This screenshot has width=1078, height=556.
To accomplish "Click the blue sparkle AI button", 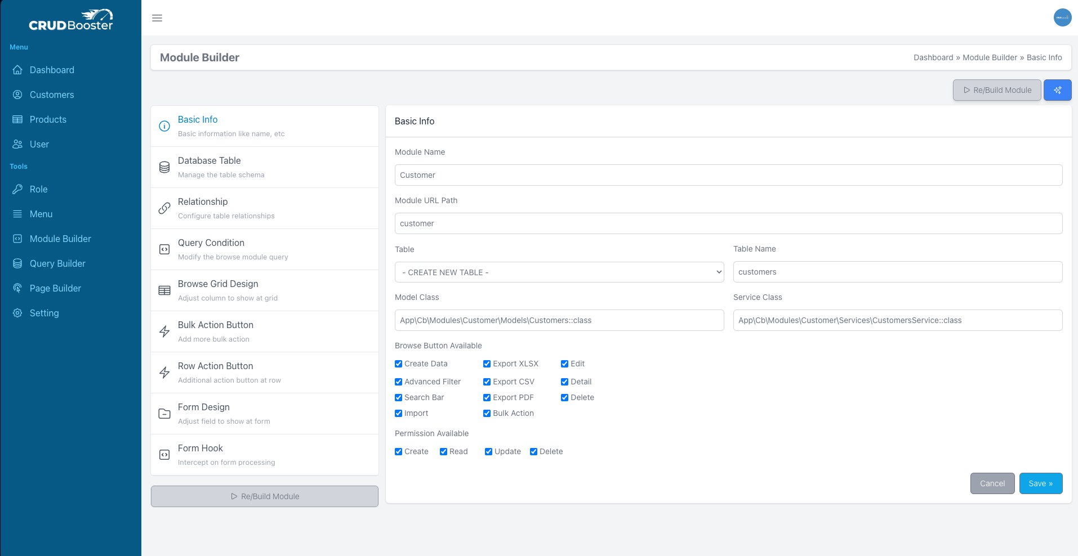I will click(x=1057, y=90).
